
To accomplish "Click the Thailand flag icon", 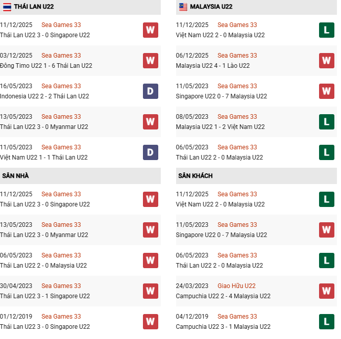I will [7, 7].
